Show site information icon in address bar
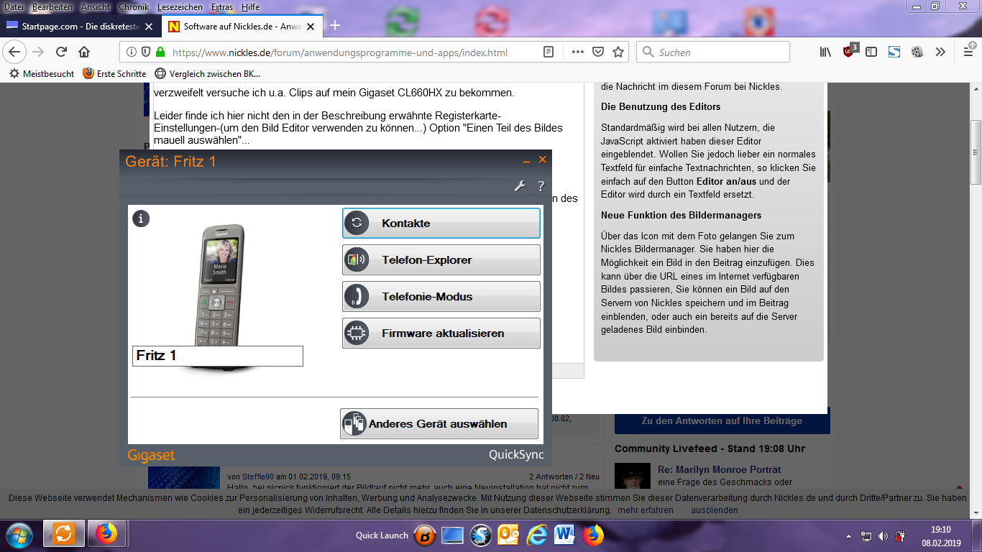Image resolution: width=982 pixels, height=552 pixels. 132,52
